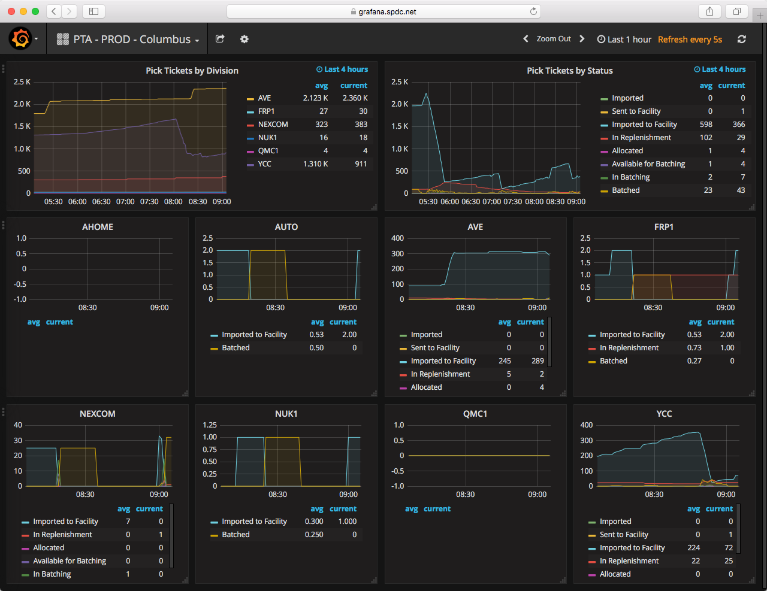Screen dimensions: 767x591
Task: Open NUK1 panel title menu
Action: 286,414
